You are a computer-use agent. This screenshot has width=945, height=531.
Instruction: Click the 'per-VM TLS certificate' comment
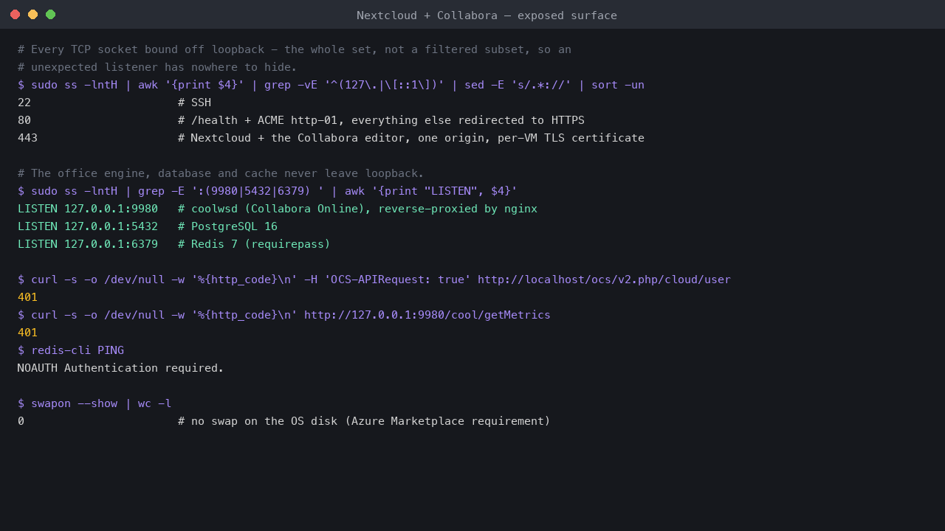pos(411,138)
